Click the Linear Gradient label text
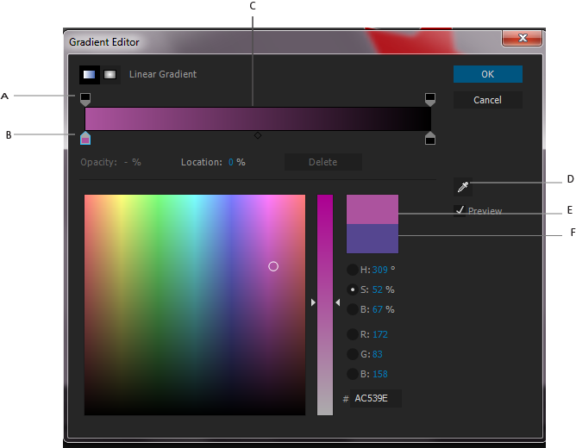The height and width of the screenshot is (448, 576). tap(163, 74)
